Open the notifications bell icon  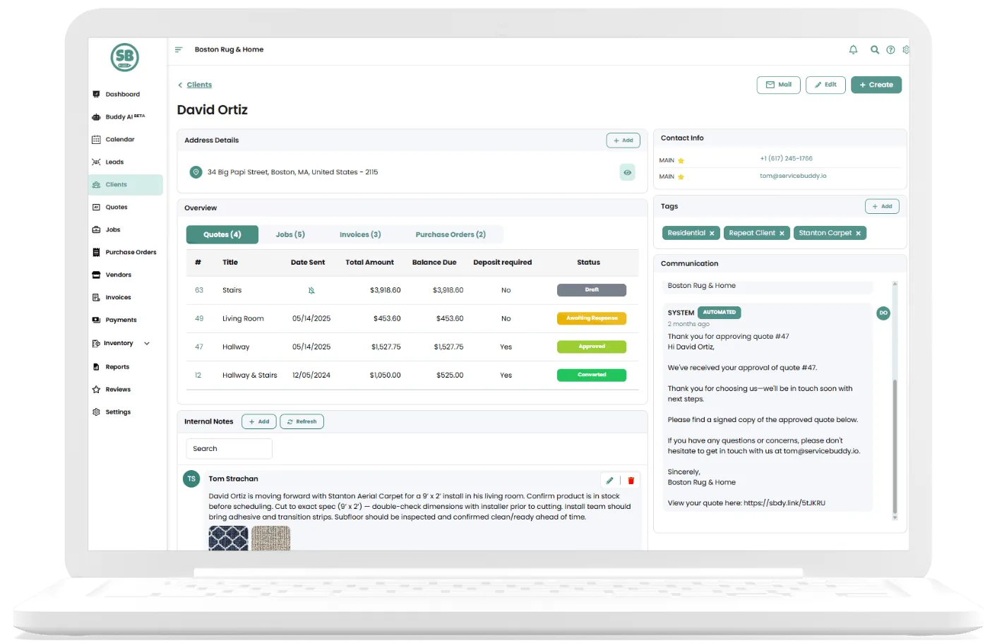coord(853,49)
